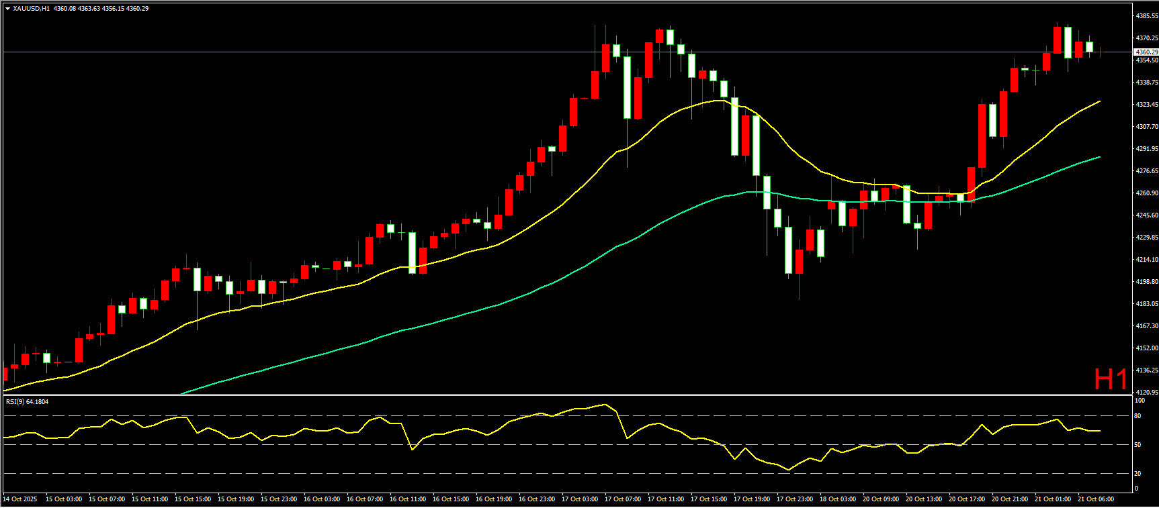Image resolution: width=1159 pixels, height=508 pixels.
Task: Click the RSI 50 level label
Action: 1137,445
